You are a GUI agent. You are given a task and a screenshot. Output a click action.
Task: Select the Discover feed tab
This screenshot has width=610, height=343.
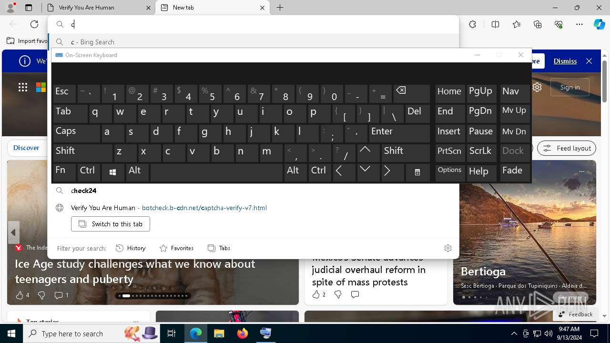(x=26, y=148)
